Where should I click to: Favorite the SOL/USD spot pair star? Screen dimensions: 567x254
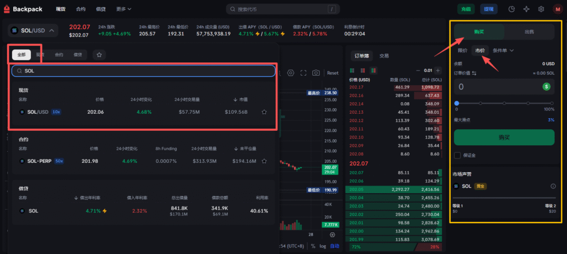[x=264, y=112]
